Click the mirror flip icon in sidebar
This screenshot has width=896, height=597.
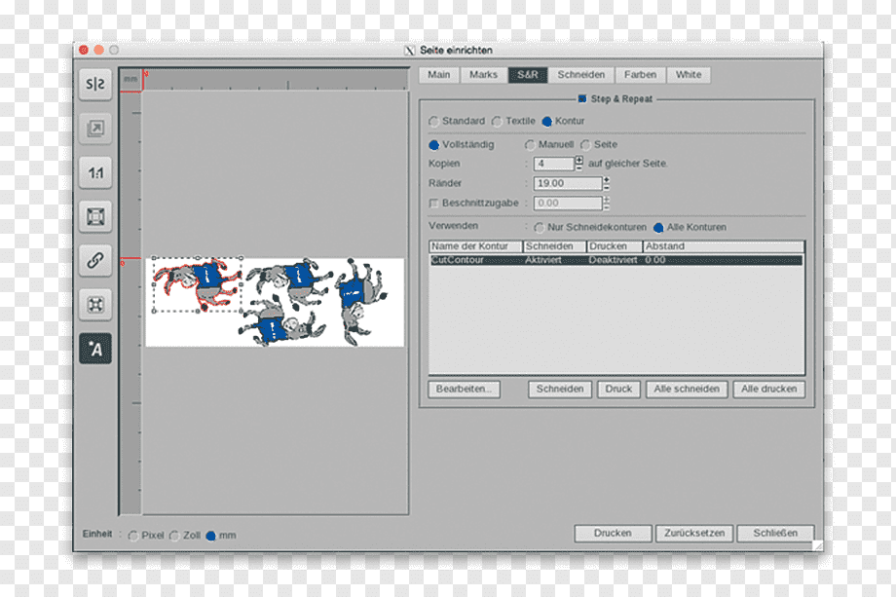95,84
